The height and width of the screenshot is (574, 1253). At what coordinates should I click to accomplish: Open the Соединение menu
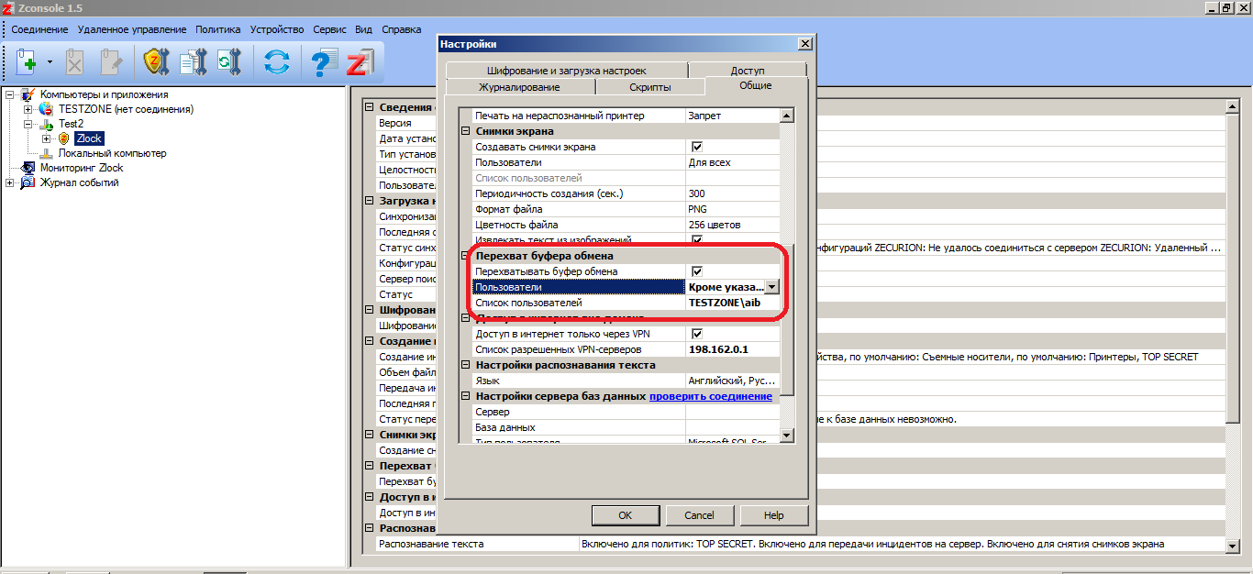(39, 29)
